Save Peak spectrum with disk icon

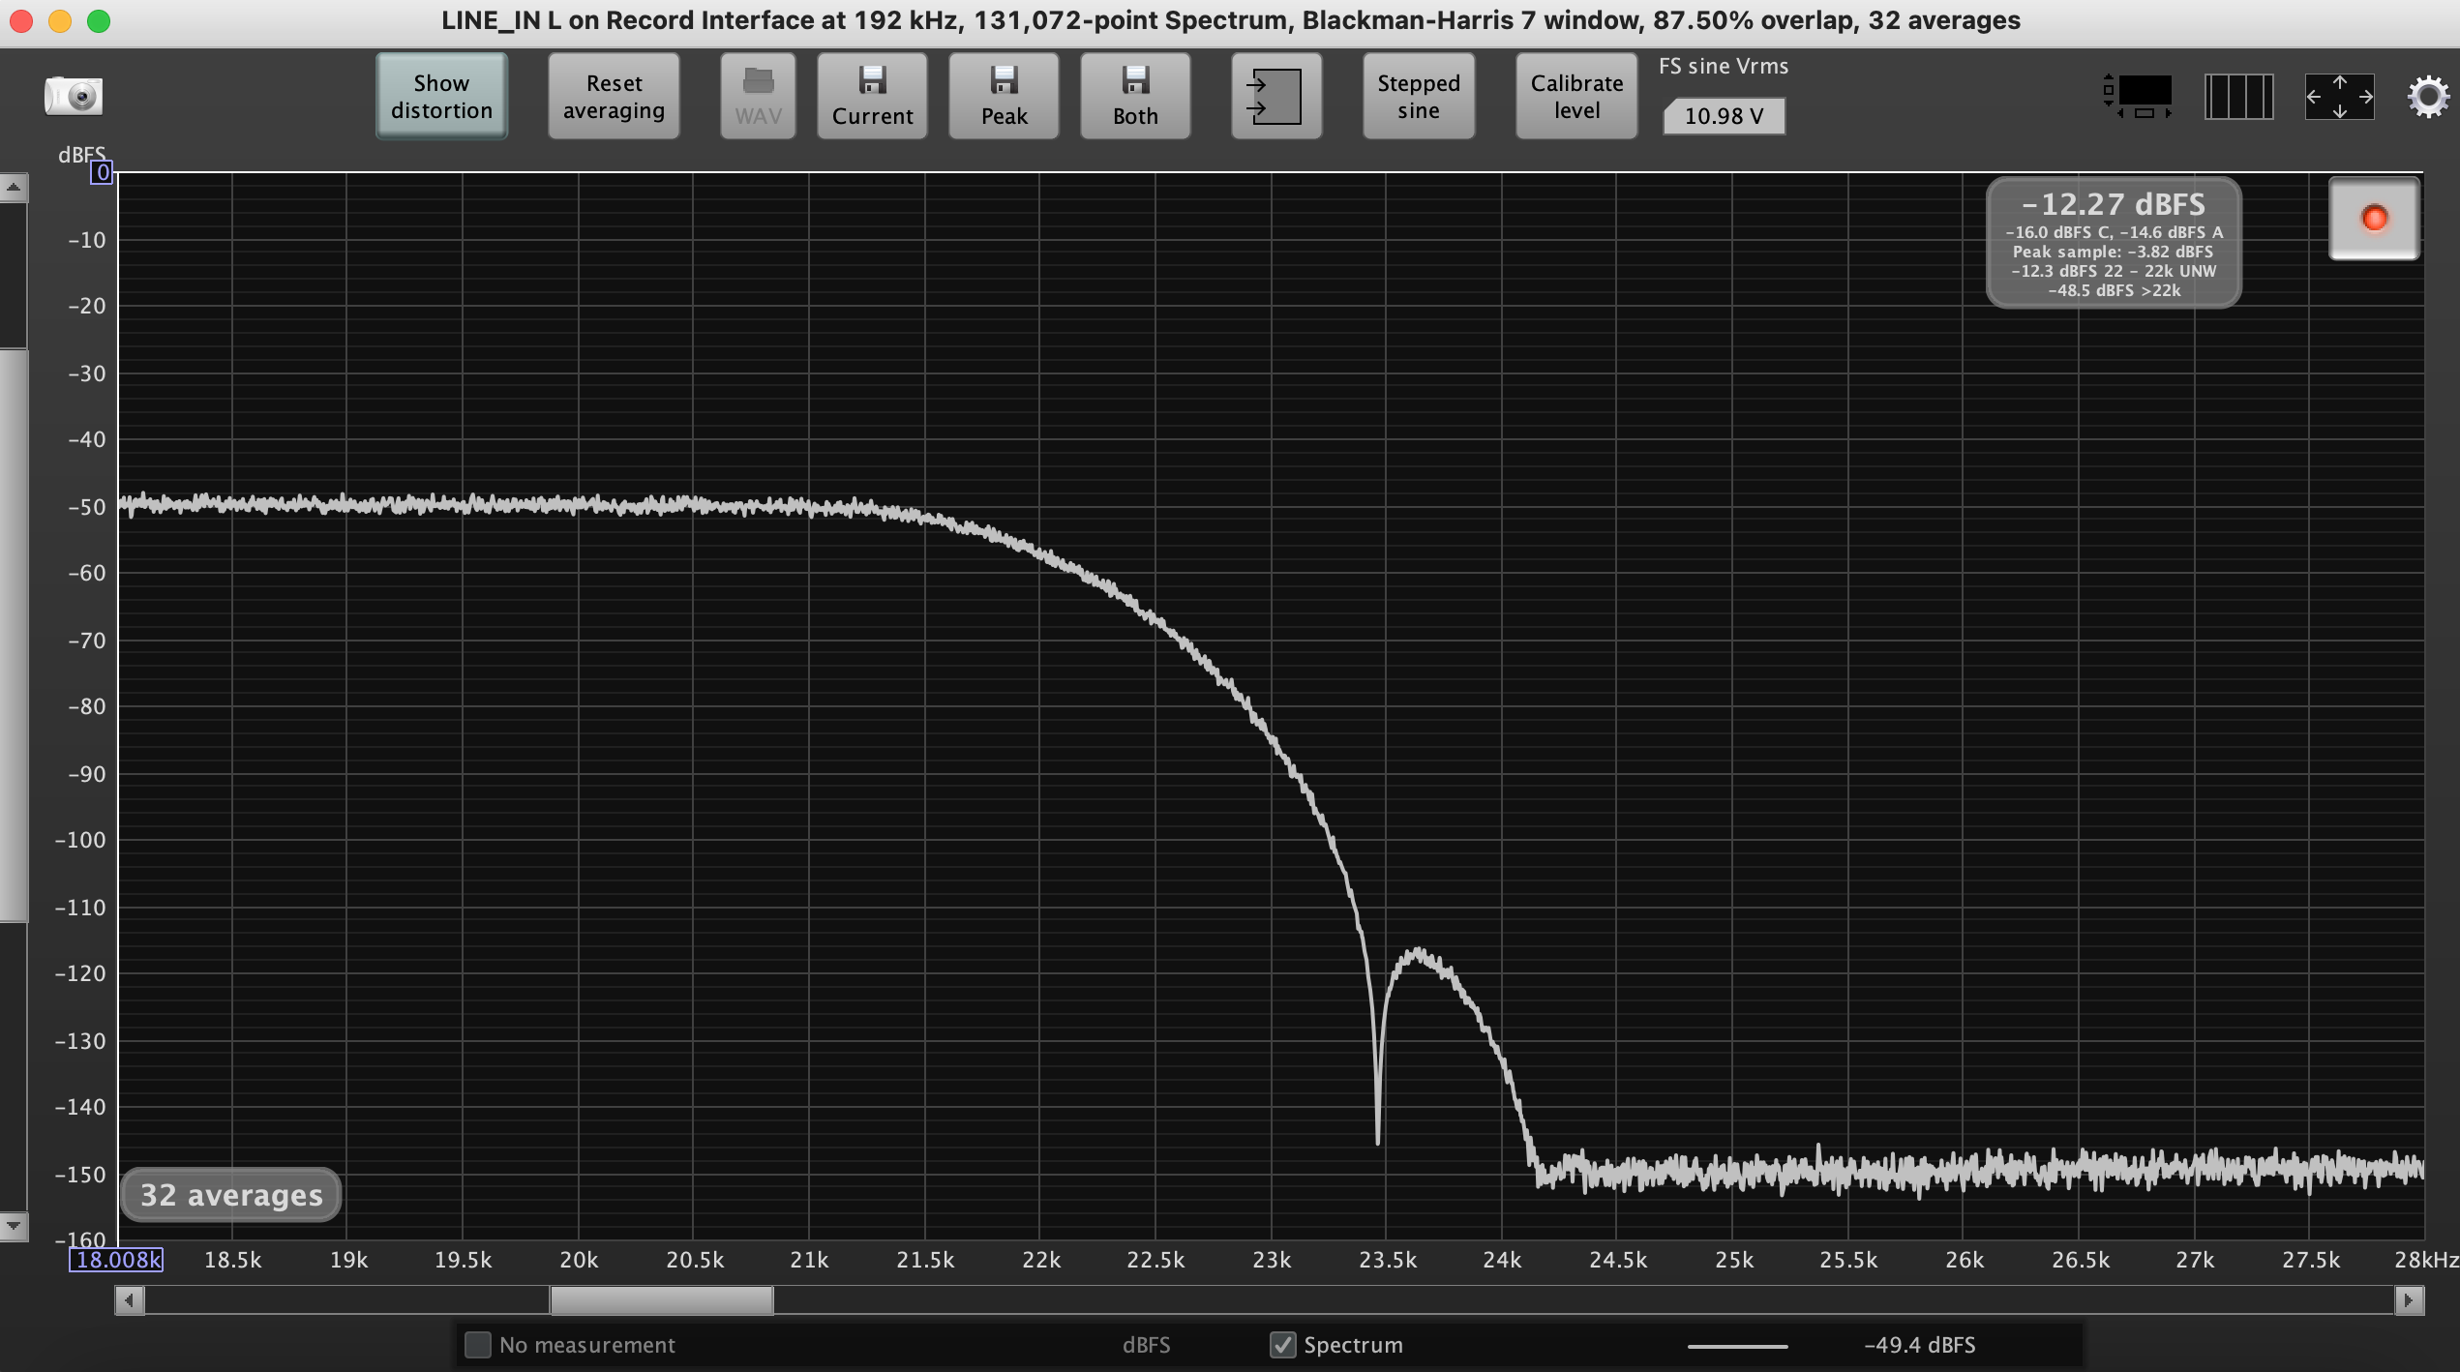1004,96
